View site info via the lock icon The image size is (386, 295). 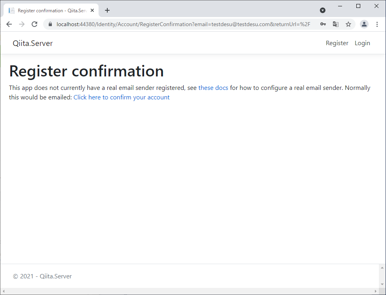(50, 24)
